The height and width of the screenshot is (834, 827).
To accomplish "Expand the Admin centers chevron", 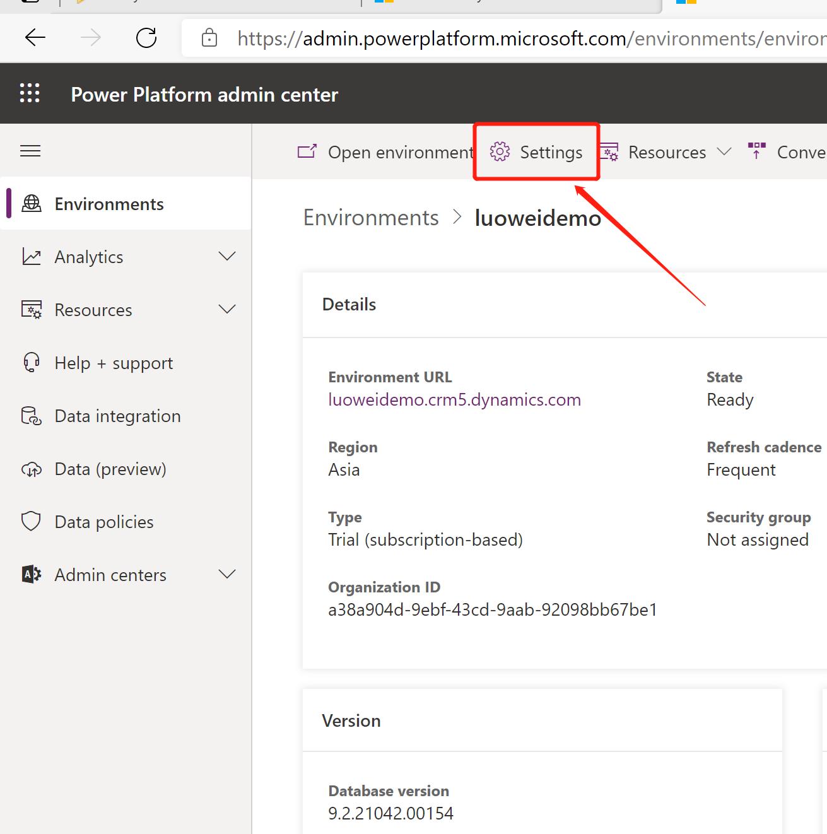I will point(227,574).
